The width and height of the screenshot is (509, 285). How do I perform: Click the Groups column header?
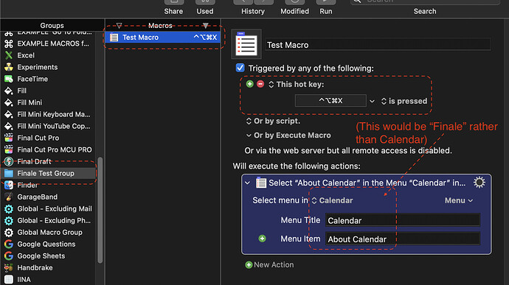pyautogui.click(x=52, y=25)
